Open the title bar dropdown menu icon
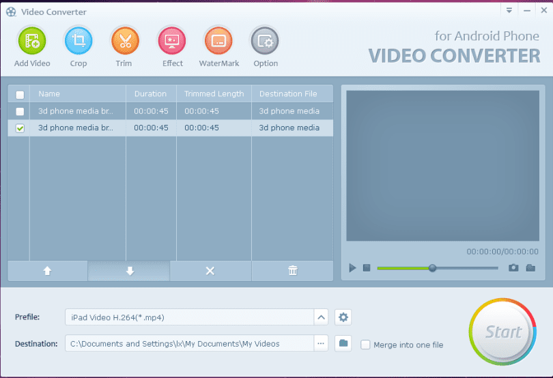 coord(509,11)
